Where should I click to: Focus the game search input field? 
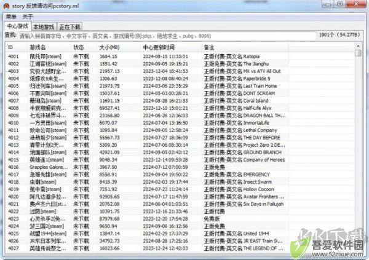pos(167,36)
